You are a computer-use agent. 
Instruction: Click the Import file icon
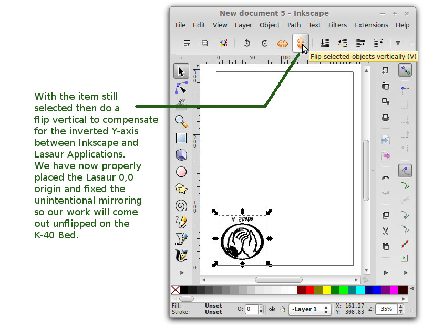click(x=386, y=140)
